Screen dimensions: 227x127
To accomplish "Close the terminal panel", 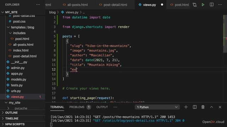I will click(x=220, y=107).
